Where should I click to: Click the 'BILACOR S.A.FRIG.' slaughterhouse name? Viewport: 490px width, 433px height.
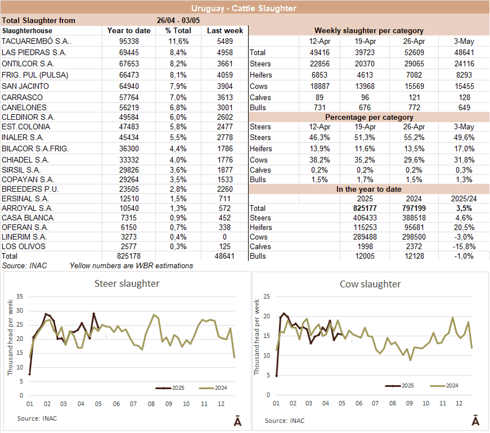click(35, 148)
